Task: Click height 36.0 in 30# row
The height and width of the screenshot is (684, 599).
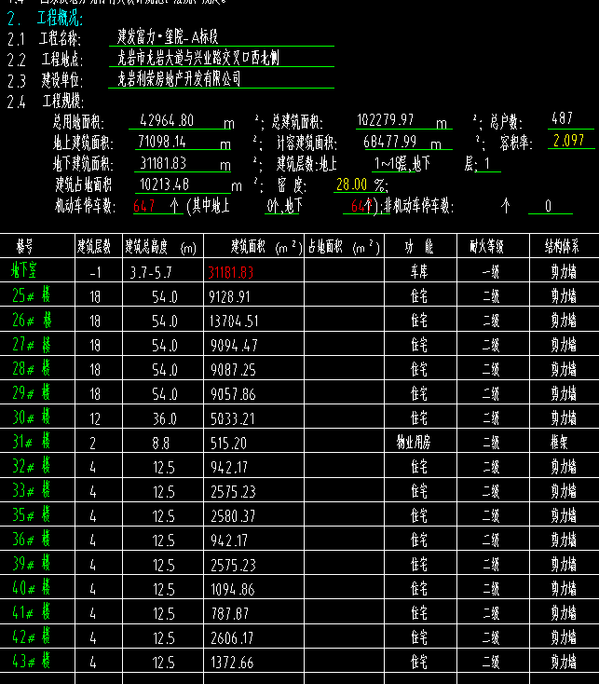Action: click(164, 419)
